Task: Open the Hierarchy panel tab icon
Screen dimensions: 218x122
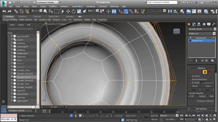Action: coord(199,24)
